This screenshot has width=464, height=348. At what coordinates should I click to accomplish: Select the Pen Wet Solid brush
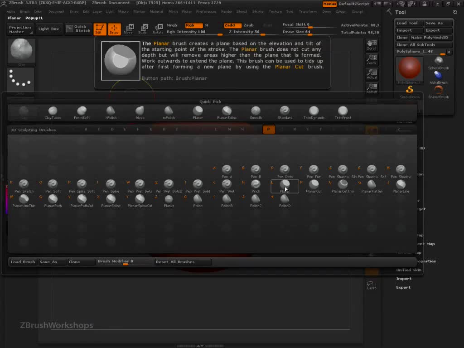tap(198, 186)
